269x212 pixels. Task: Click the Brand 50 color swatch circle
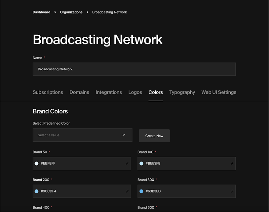click(x=36, y=164)
